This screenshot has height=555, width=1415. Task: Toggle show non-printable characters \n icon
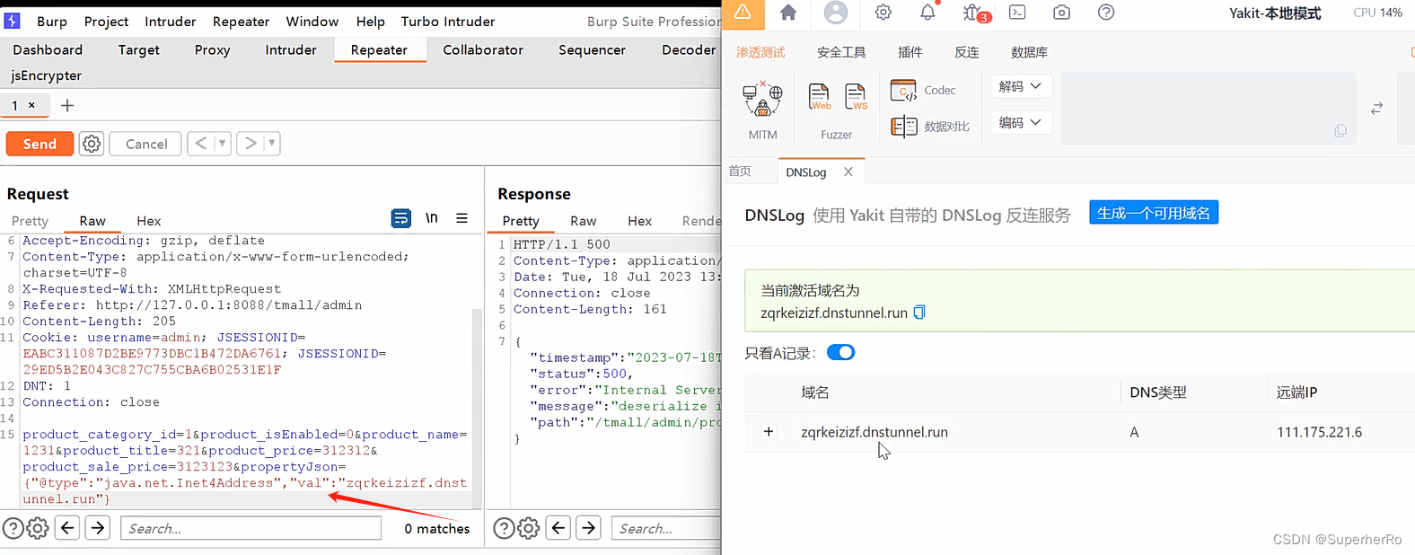pyautogui.click(x=432, y=218)
